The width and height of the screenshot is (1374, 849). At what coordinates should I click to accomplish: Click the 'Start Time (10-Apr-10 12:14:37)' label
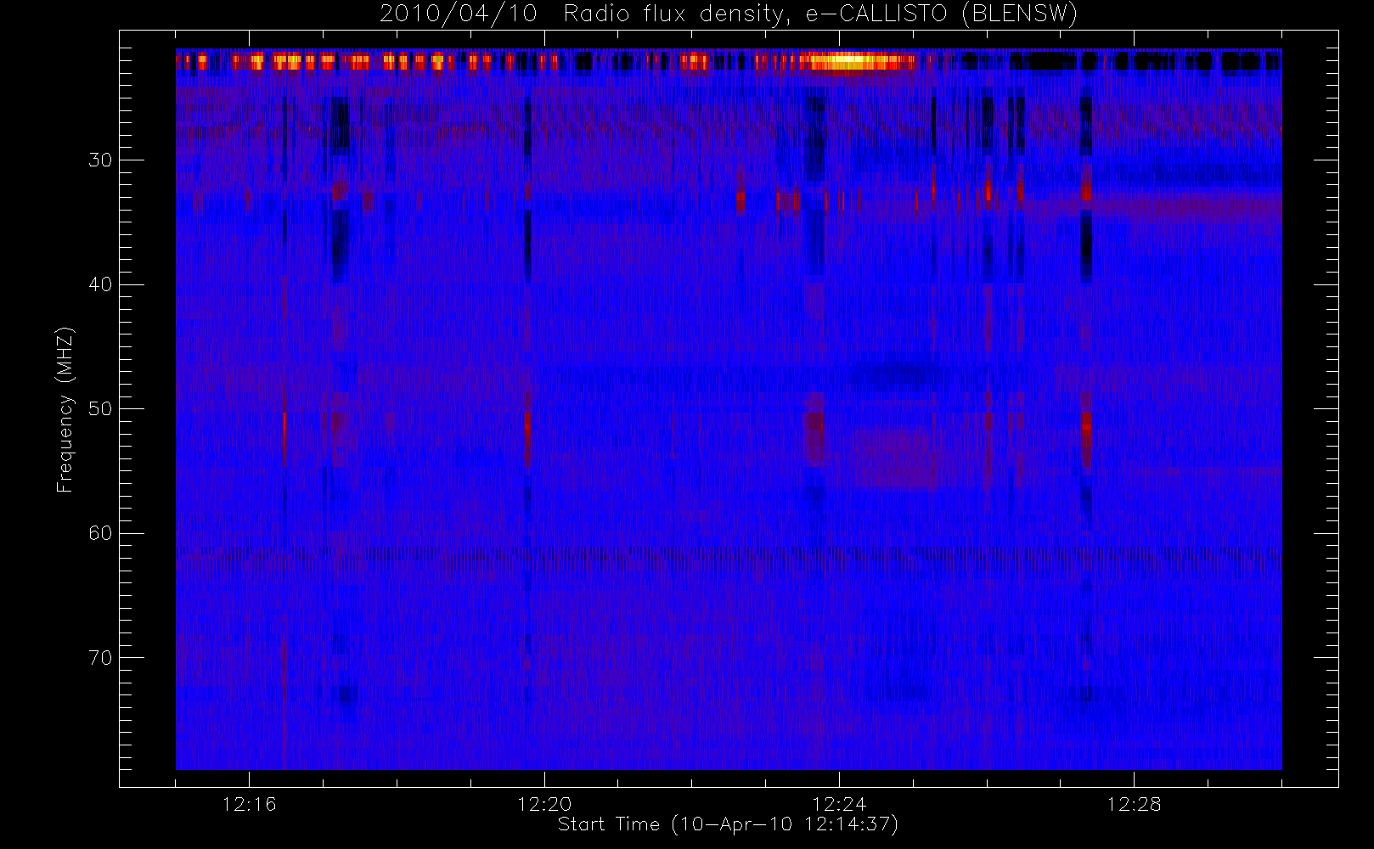click(728, 824)
